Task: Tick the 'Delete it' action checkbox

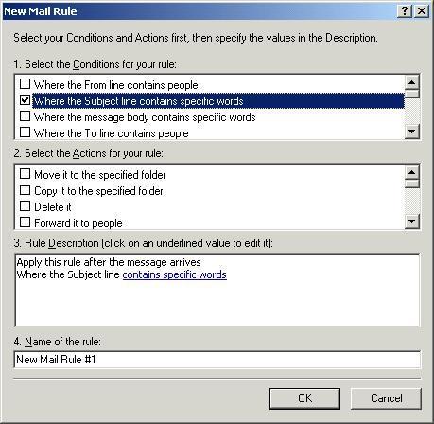Action: 25,206
